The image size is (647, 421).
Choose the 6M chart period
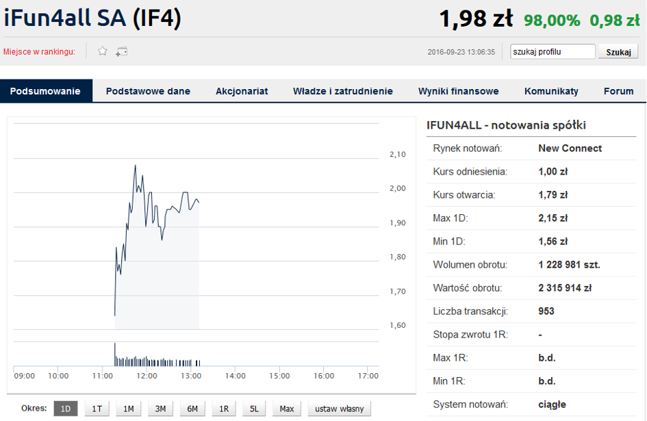coord(192,409)
